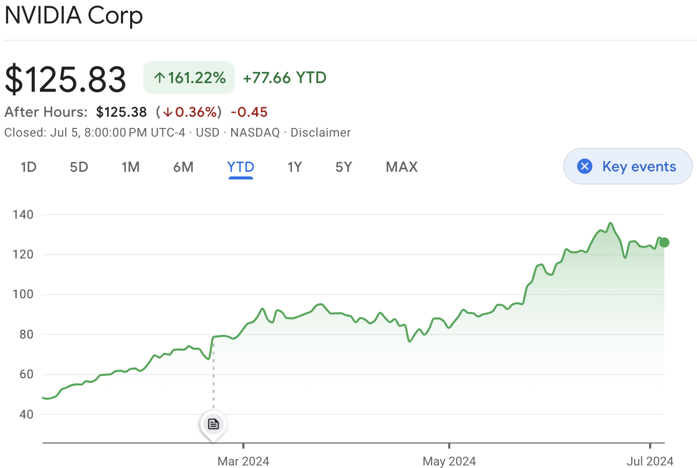This screenshot has height=468, width=697.
Task: Show the 1M price range
Action: [131, 167]
